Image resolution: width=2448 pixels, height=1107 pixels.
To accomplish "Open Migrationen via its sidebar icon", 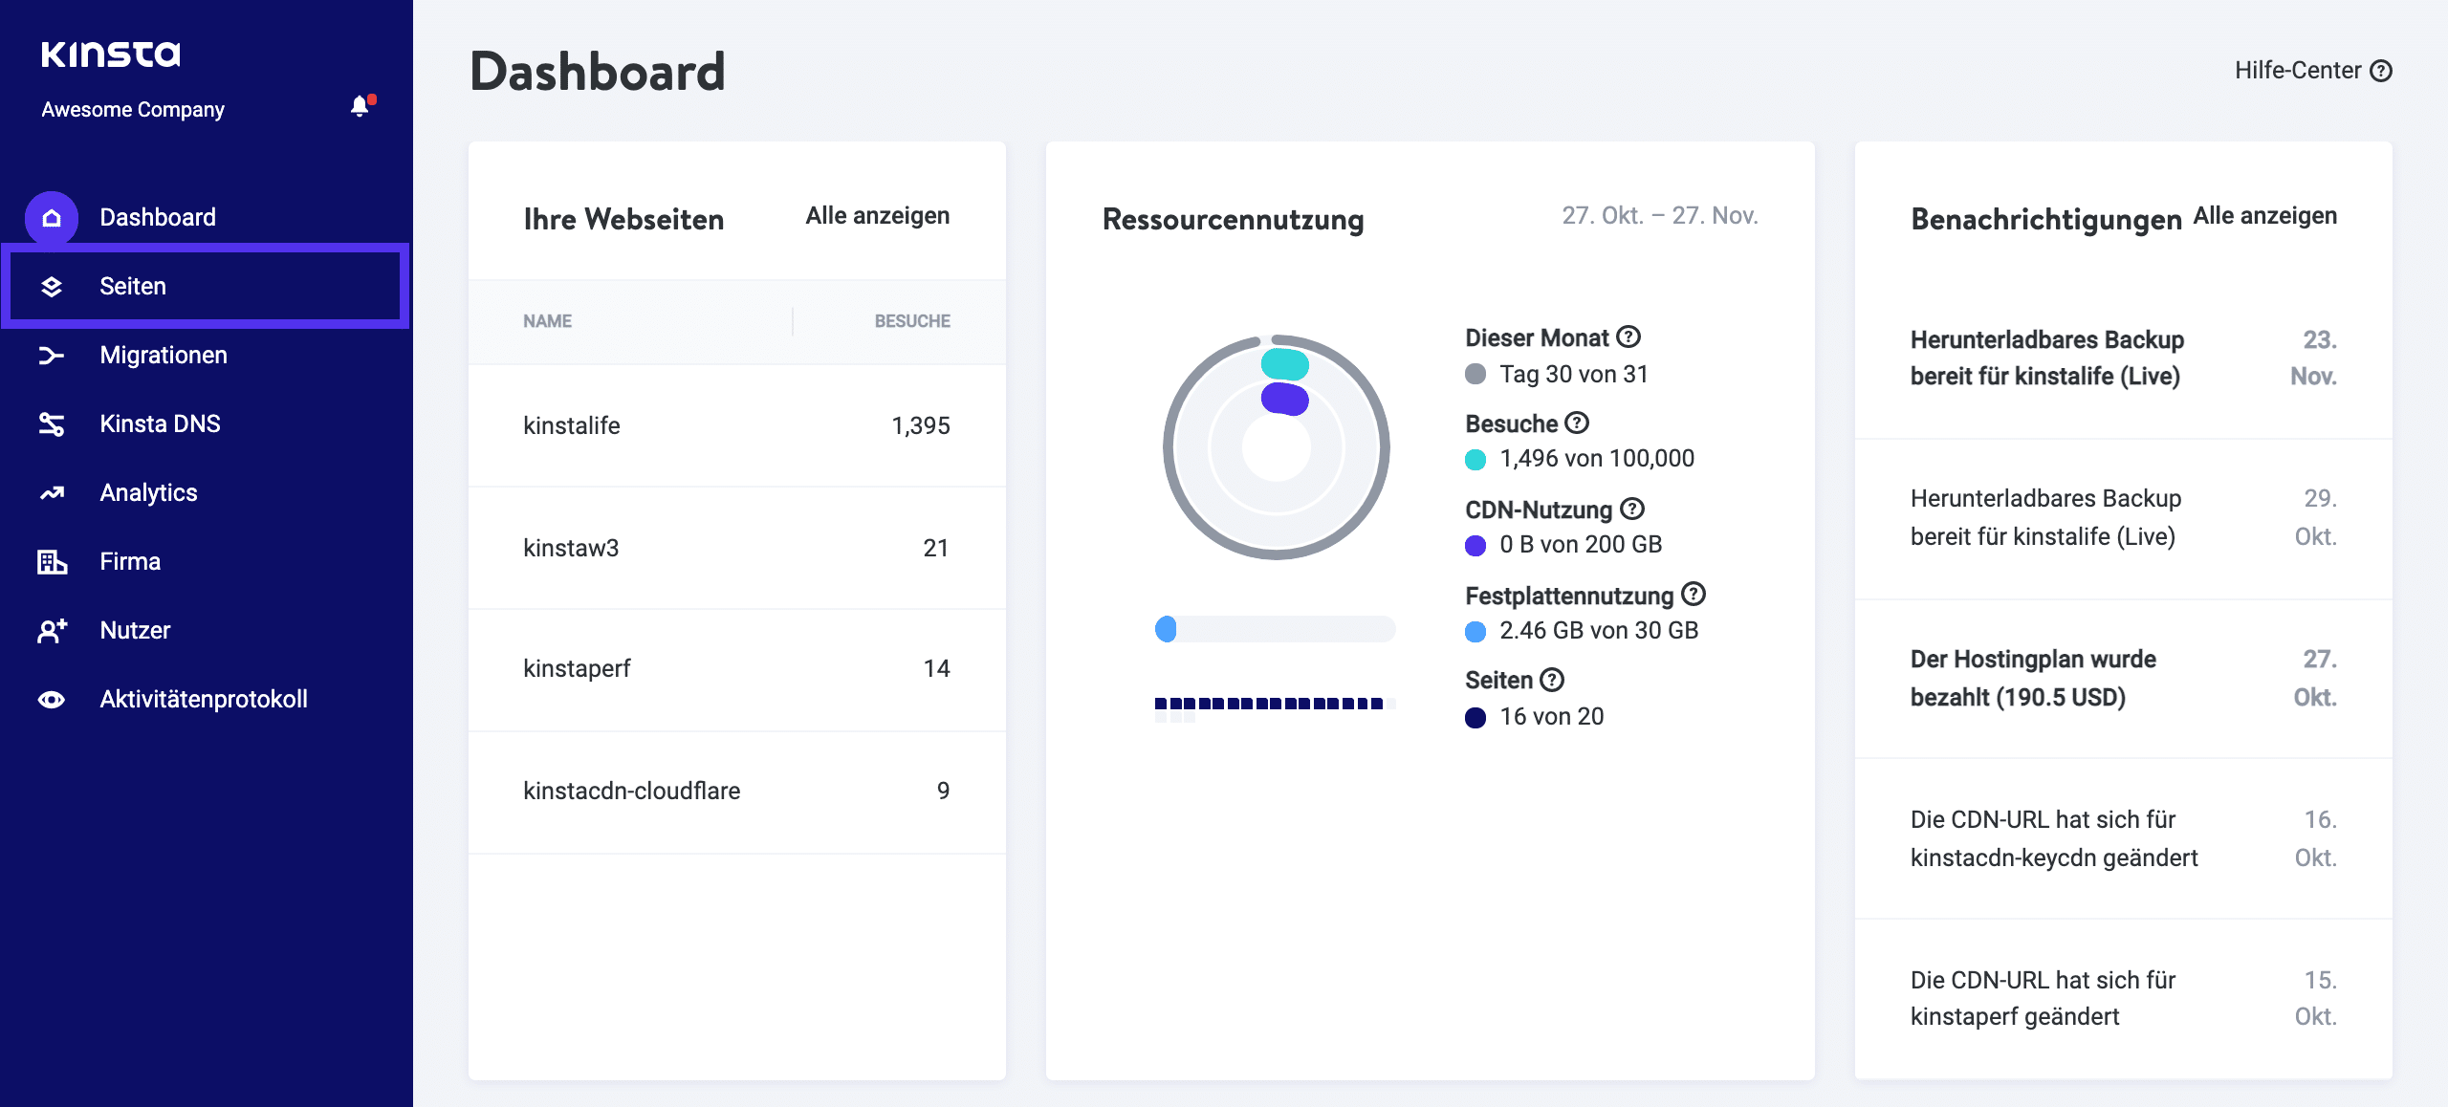I will point(51,355).
